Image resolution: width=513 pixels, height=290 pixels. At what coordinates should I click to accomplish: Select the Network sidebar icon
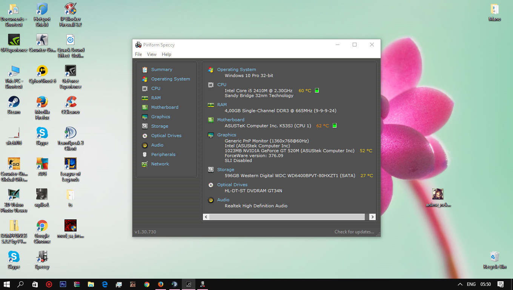144,164
